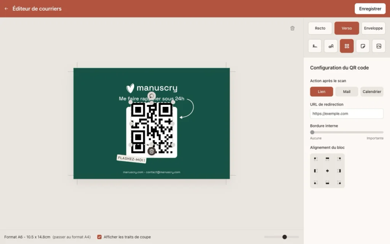390x244 pixels.
Task: Click the QR code top-right resize handle
Action: 173,102
